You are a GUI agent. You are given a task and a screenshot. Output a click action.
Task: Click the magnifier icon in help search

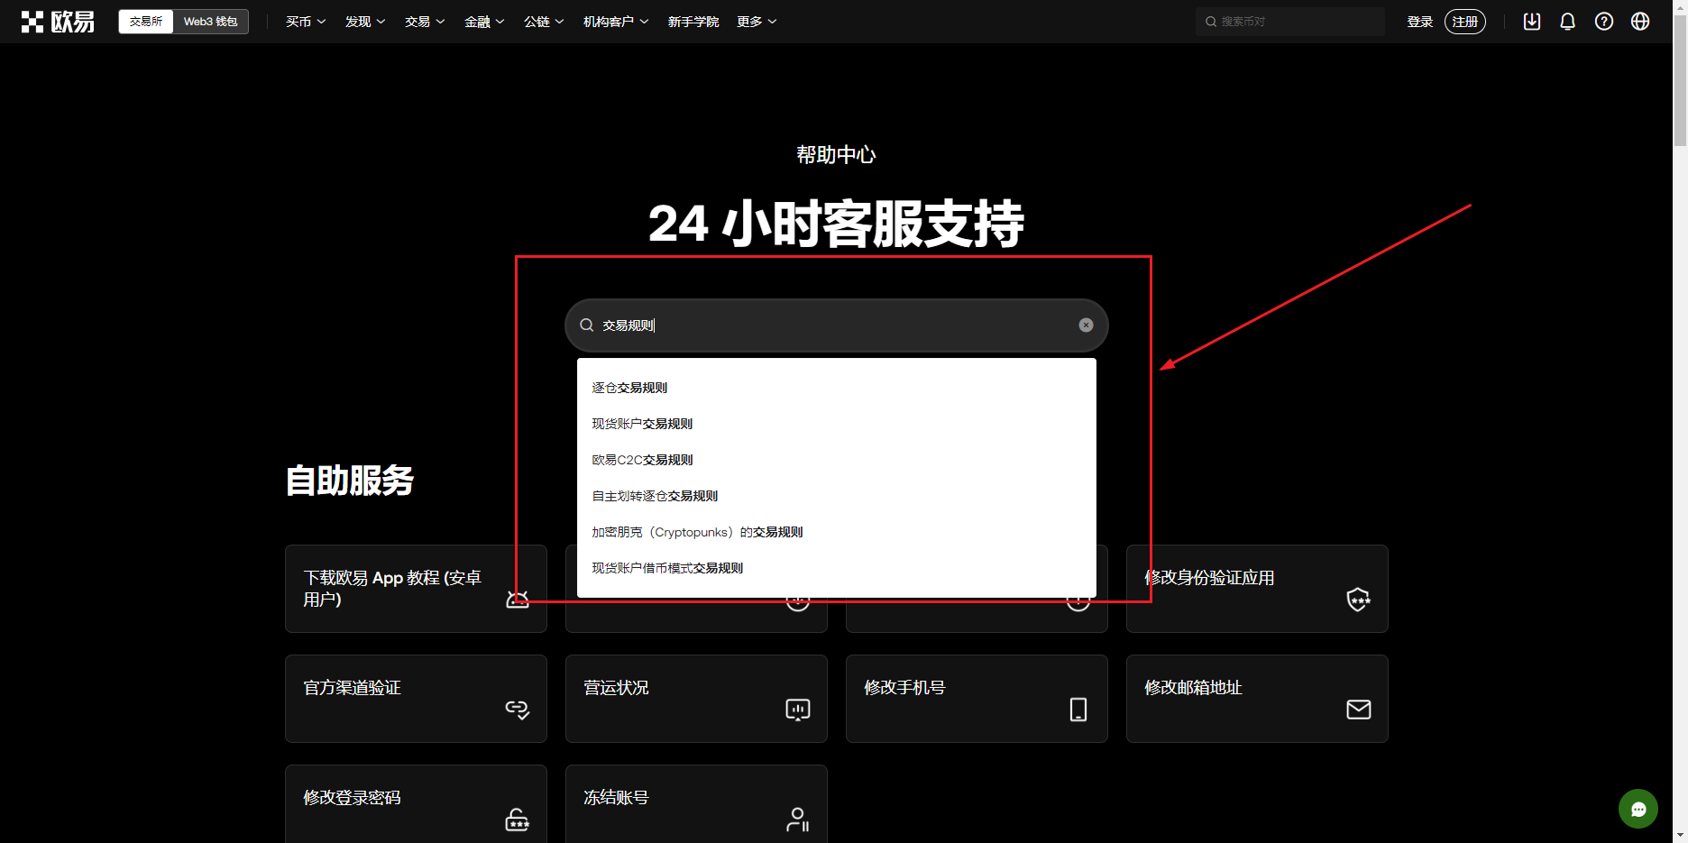click(x=587, y=325)
